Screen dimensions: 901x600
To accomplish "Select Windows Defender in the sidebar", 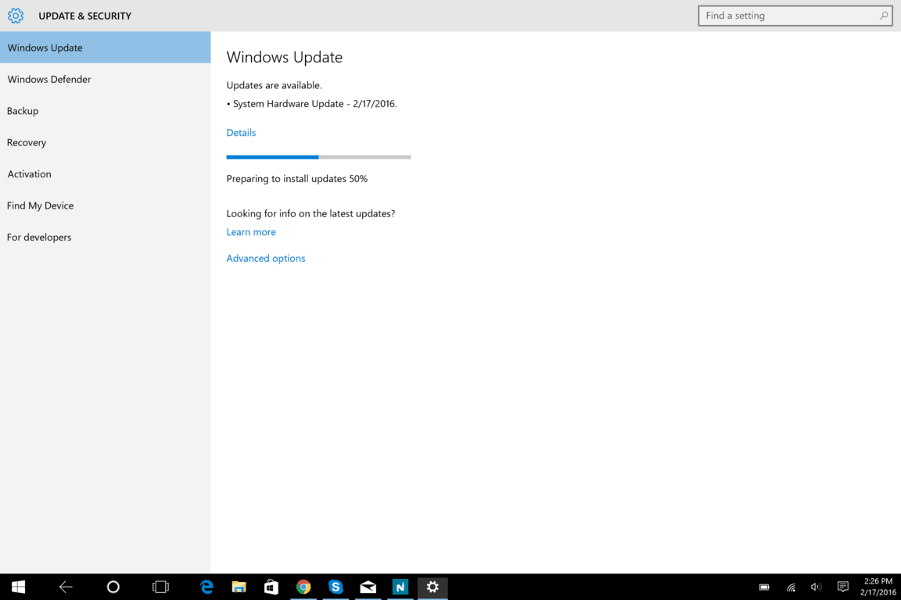I will pyautogui.click(x=49, y=79).
